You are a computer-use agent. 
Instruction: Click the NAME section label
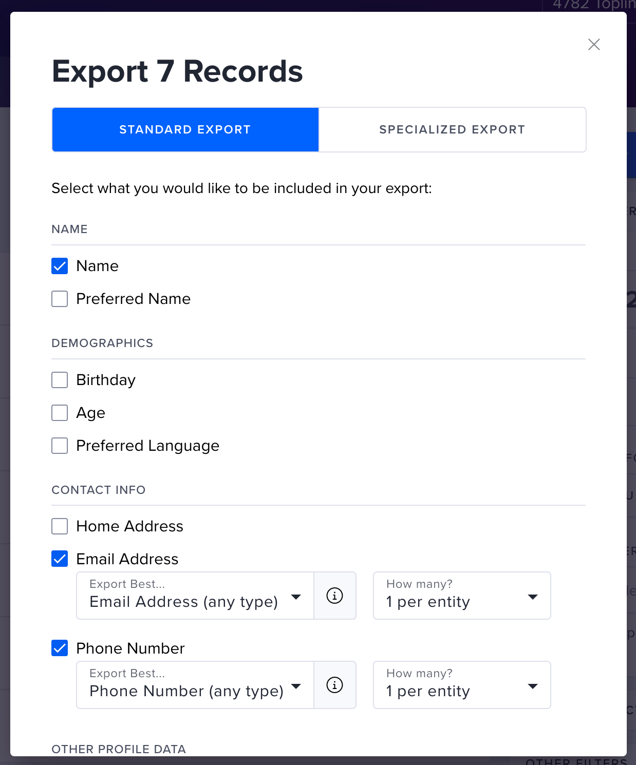tap(69, 229)
